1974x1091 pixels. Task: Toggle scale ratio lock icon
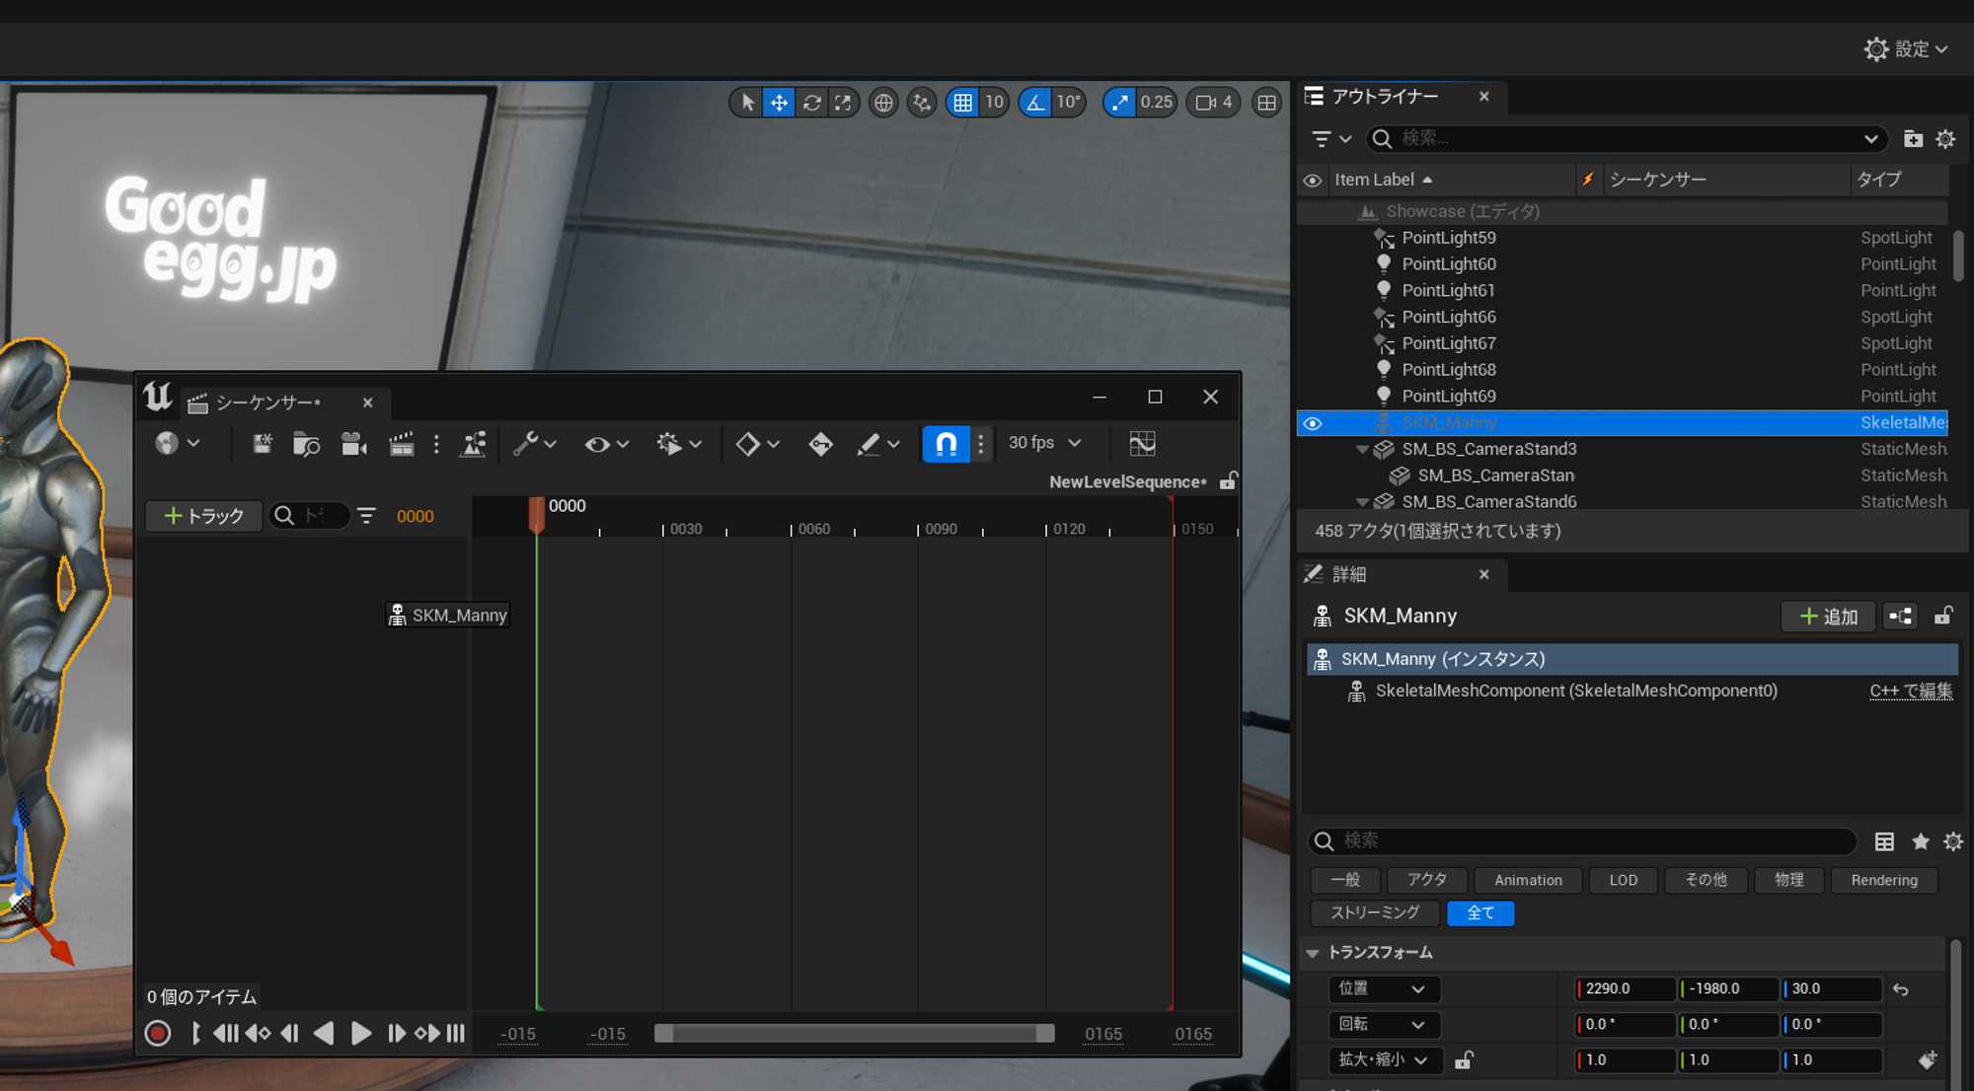1464,1060
